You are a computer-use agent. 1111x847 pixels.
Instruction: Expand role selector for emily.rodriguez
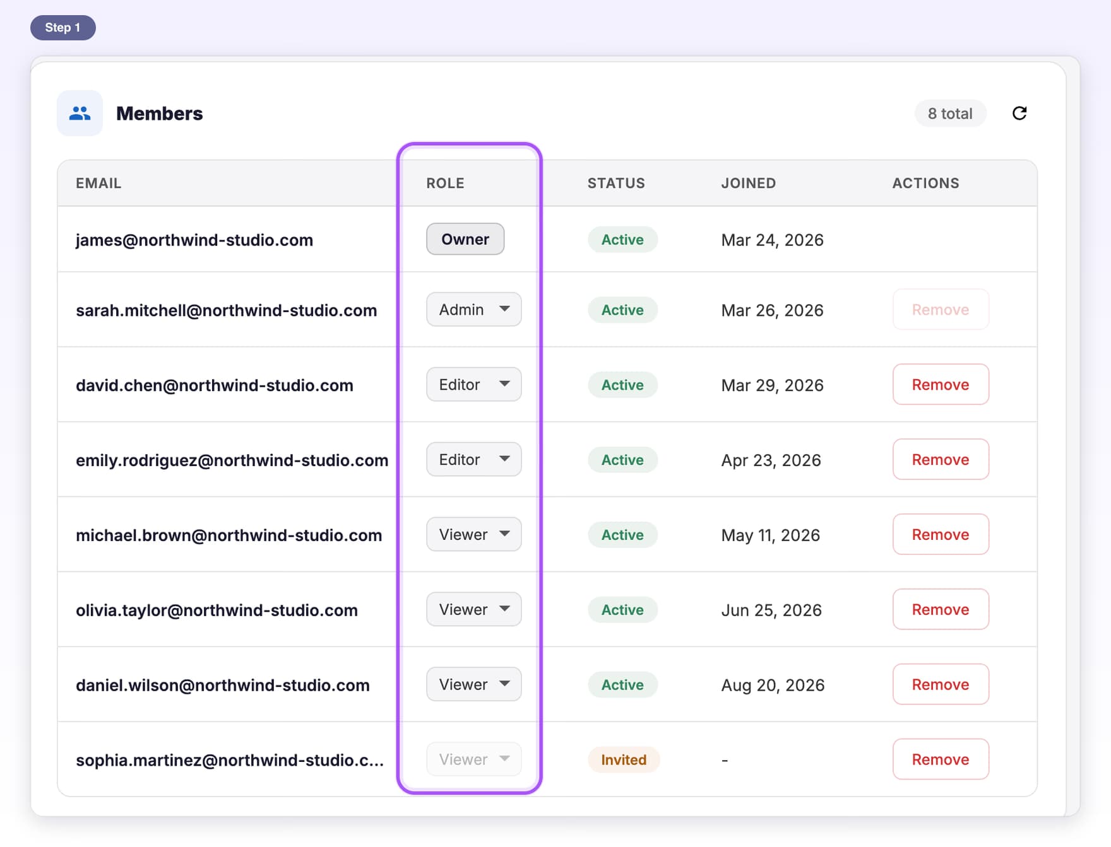(x=473, y=460)
